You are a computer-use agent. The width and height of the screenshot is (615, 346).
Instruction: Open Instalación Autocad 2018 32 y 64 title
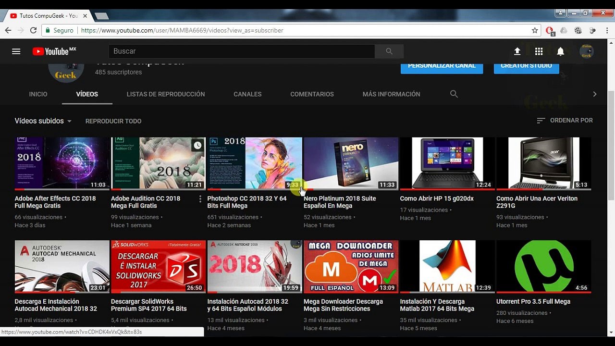(x=247, y=305)
